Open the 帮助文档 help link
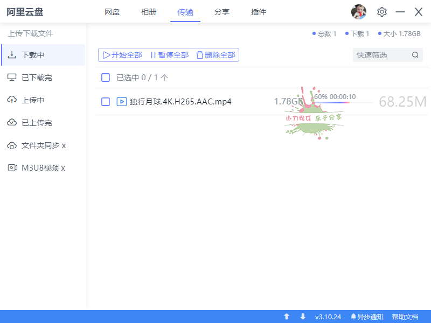431x323 pixels. (406, 317)
